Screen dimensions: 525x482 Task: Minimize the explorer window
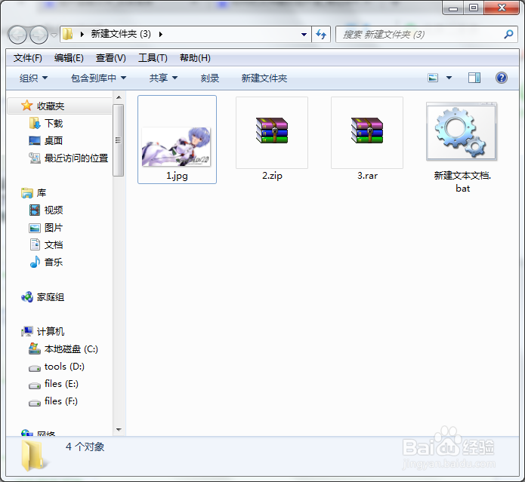pos(453,8)
